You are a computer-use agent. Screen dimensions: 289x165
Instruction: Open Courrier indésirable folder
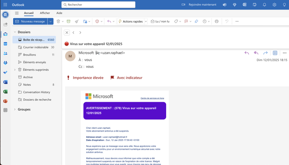tap(34, 47)
